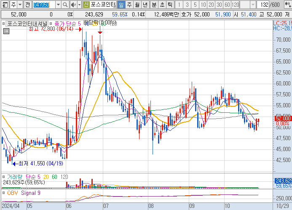Select the 틱 tick chart period
The height and width of the screenshot is (210, 292).
point(170,5)
